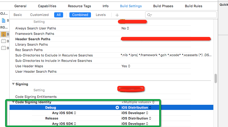Select the Use Header Maps label
The width and height of the screenshot is (228, 127).
[x=29, y=66]
